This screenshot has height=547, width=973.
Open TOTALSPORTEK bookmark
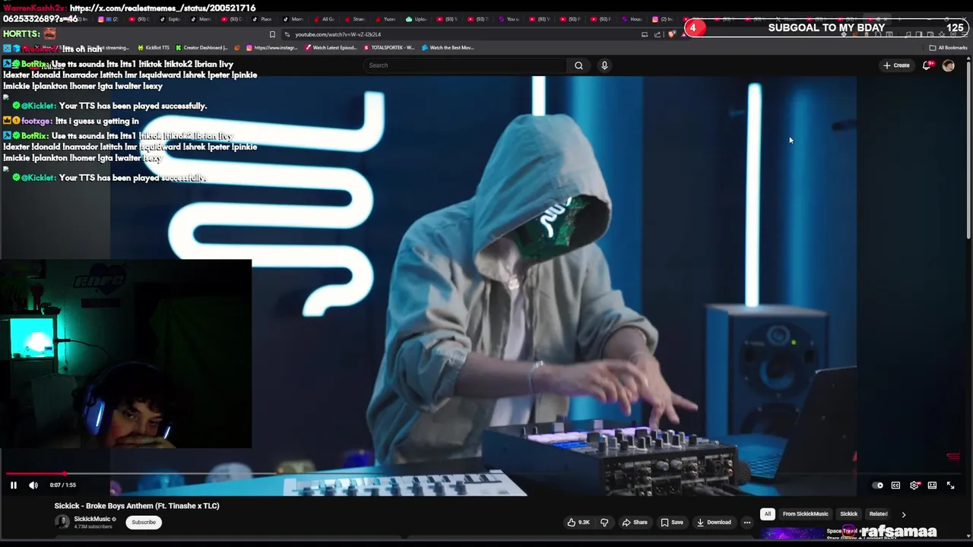389,48
